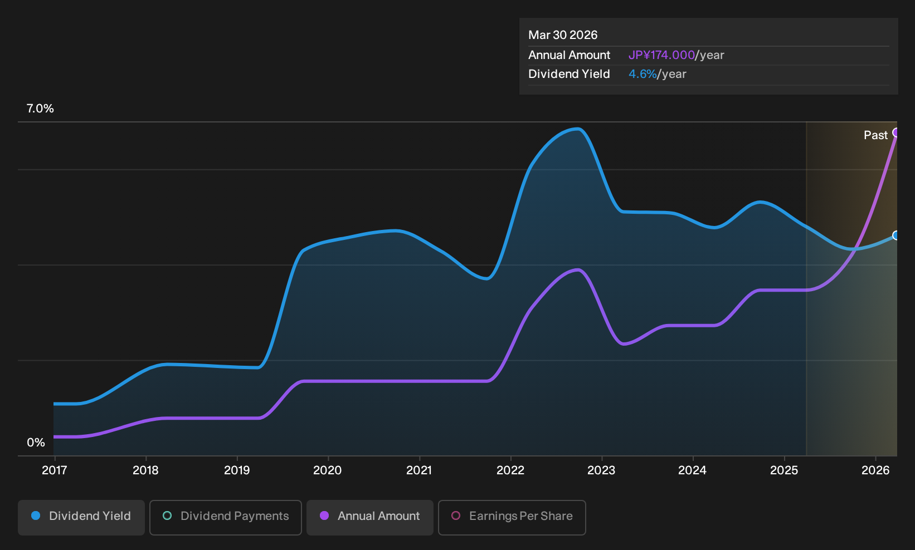This screenshot has height=550, width=915.
Task: Click the 7.0% y-axis label
Action: pos(40,109)
